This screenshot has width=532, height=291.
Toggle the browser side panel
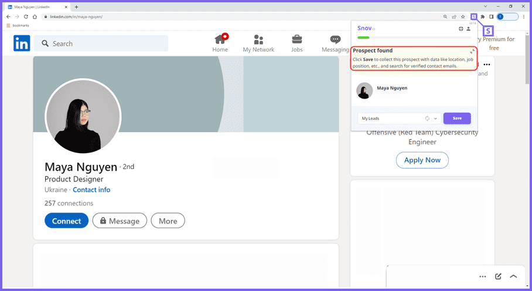click(491, 16)
